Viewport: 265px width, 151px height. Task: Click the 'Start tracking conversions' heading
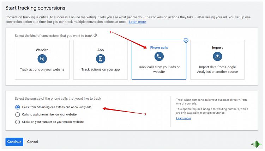pos(35,8)
